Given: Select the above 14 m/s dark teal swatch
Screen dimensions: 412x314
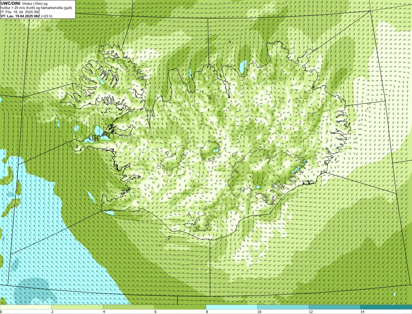Looking at the screenshot, I should (386, 307).
